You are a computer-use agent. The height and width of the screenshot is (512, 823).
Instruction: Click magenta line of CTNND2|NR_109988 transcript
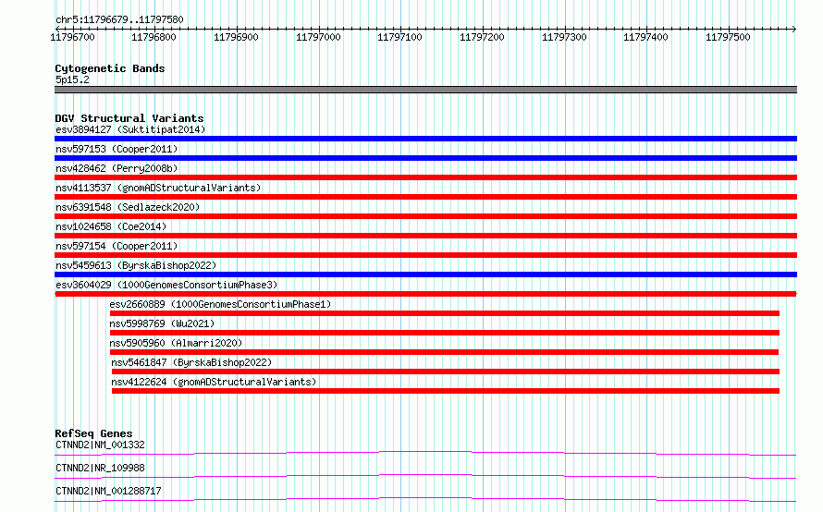(x=425, y=476)
